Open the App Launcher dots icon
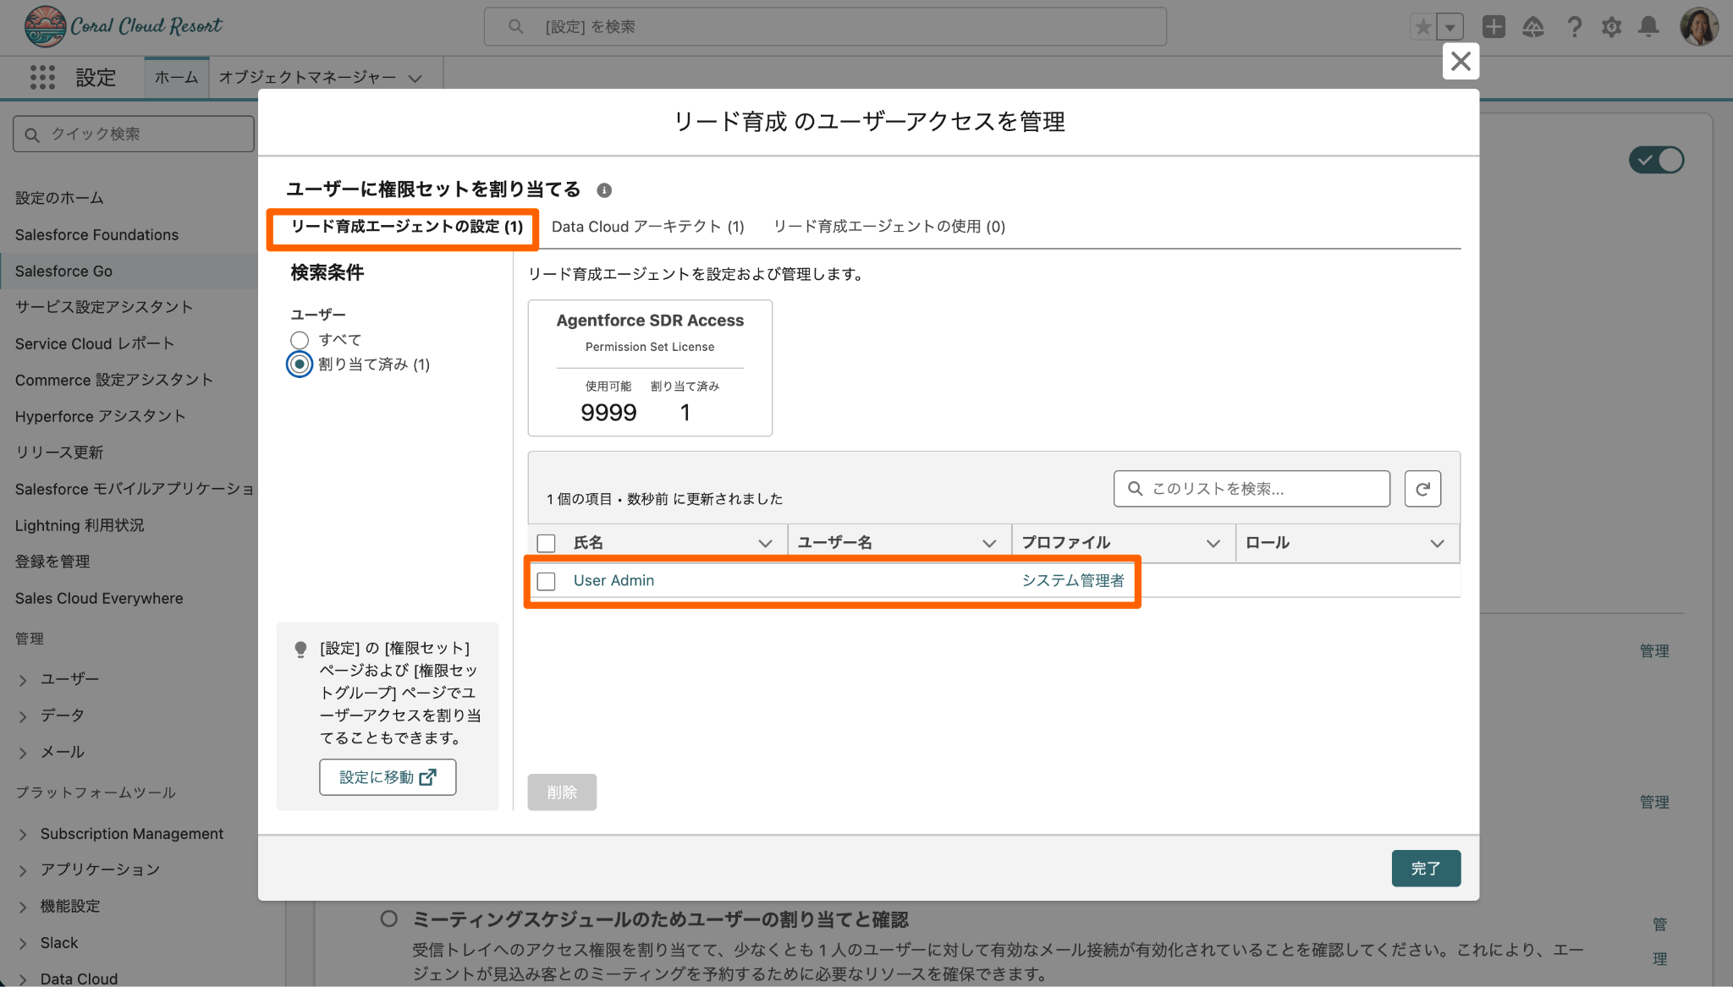The width and height of the screenshot is (1733, 987). [42, 78]
